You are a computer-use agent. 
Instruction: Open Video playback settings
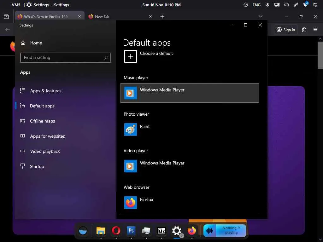(45, 151)
